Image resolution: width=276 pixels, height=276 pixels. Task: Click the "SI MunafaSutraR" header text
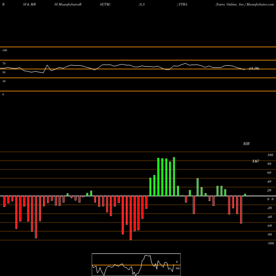tap(68, 4)
